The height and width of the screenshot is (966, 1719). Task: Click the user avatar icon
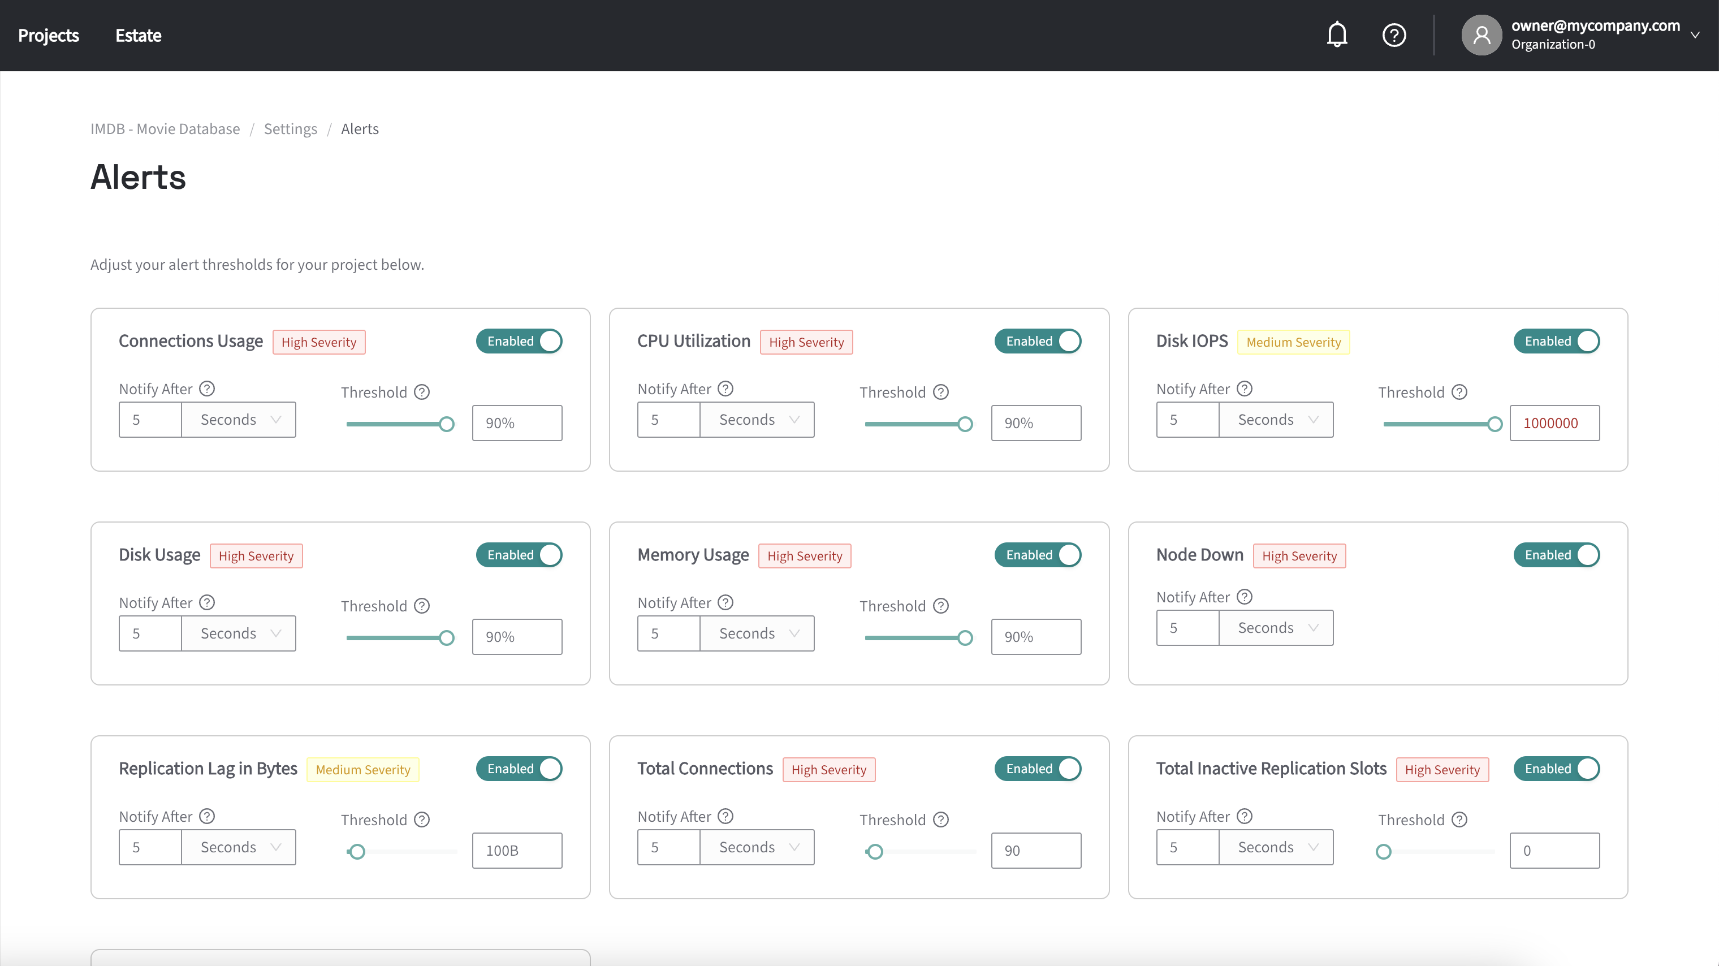tap(1482, 34)
